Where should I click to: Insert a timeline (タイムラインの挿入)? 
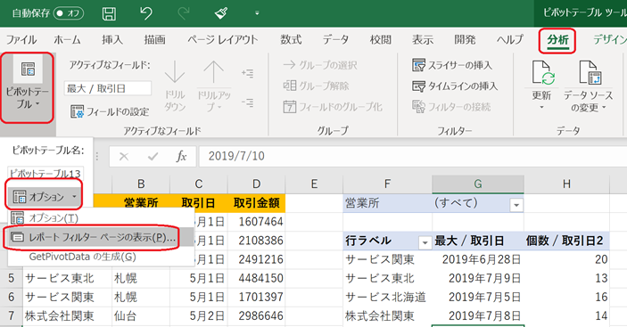(x=455, y=86)
